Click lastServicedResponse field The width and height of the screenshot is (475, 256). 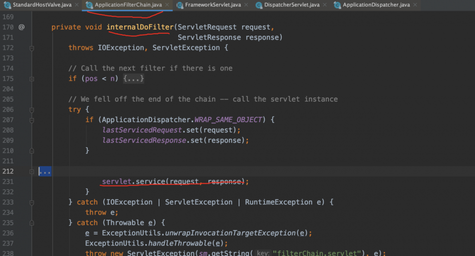point(144,140)
